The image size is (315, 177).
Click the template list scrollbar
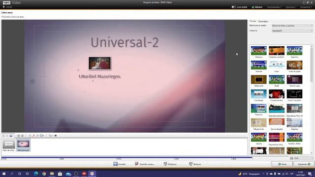[312, 65]
